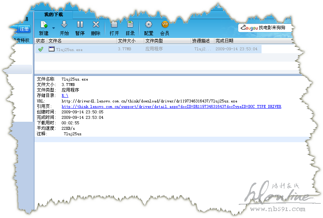This screenshot has width=323, height=218.
Task: Click the 文件类型 column header
Action: tap(167, 41)
